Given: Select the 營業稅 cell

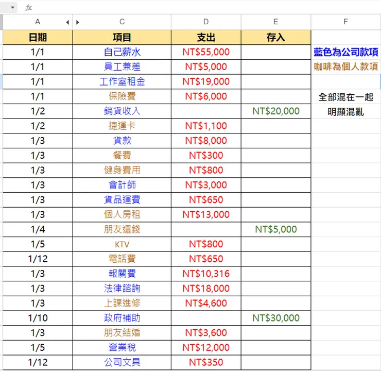Looking at the screenshot, I should 122,347.
